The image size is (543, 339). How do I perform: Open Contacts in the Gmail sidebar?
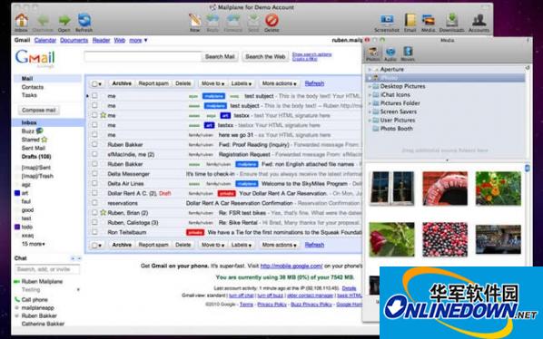[x=33, y=87]
